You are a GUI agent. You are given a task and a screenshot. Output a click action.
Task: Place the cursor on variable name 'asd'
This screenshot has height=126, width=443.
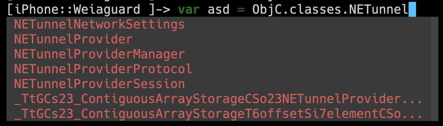pyautogui.click(x=219, y=10)
